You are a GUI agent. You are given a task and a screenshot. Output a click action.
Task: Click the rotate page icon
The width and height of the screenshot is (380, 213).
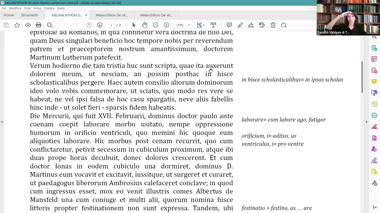point(284,25)
